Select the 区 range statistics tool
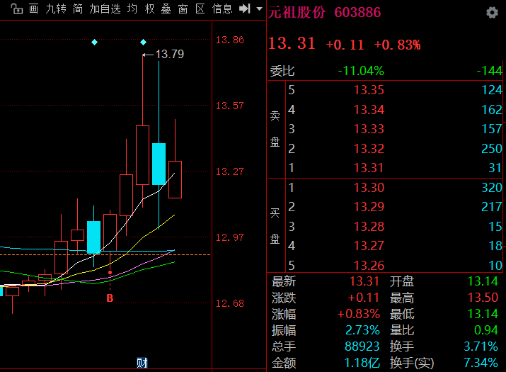Screen dimensions: 506x372 coord(200,9)
